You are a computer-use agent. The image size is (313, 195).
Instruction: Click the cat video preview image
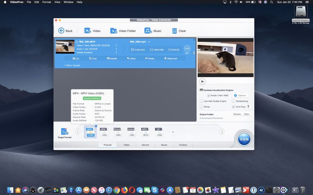226,57
